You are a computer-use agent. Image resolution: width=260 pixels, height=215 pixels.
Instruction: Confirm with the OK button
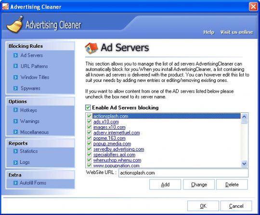[203, 206]
